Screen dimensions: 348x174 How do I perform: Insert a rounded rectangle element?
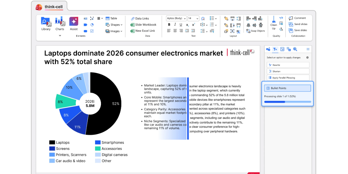[x=86, y=31]
